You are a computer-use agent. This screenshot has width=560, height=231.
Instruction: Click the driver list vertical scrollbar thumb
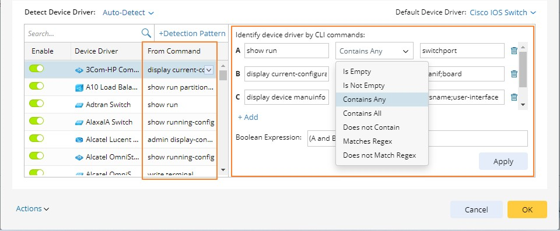point(223,75)
